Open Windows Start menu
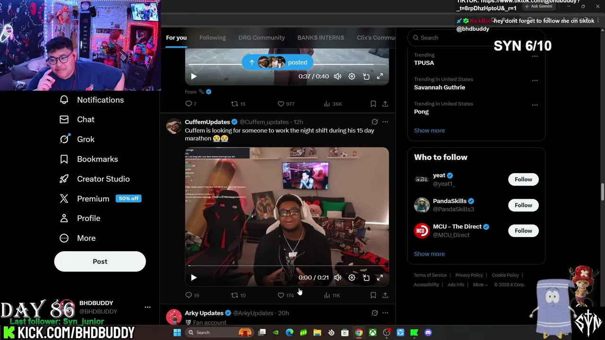Screen dimensions: 605x340 (177, 332)
